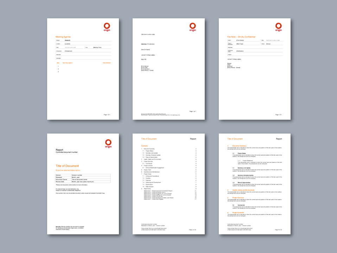Click the File Note – Strictly Confidential heading

[x=241, y=37]
